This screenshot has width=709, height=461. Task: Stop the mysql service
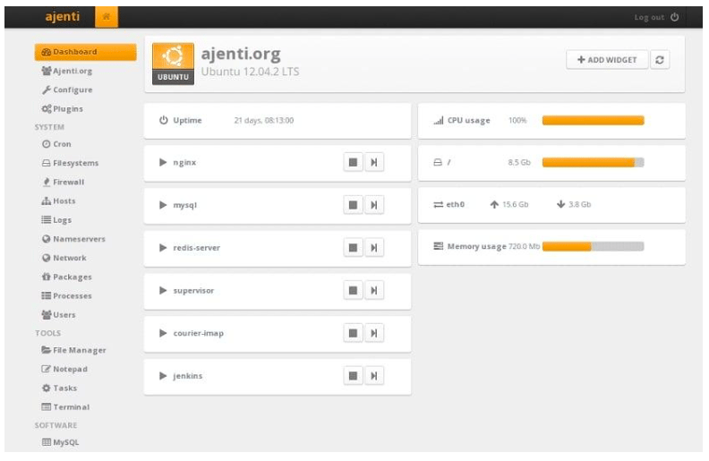pos(353,205)
